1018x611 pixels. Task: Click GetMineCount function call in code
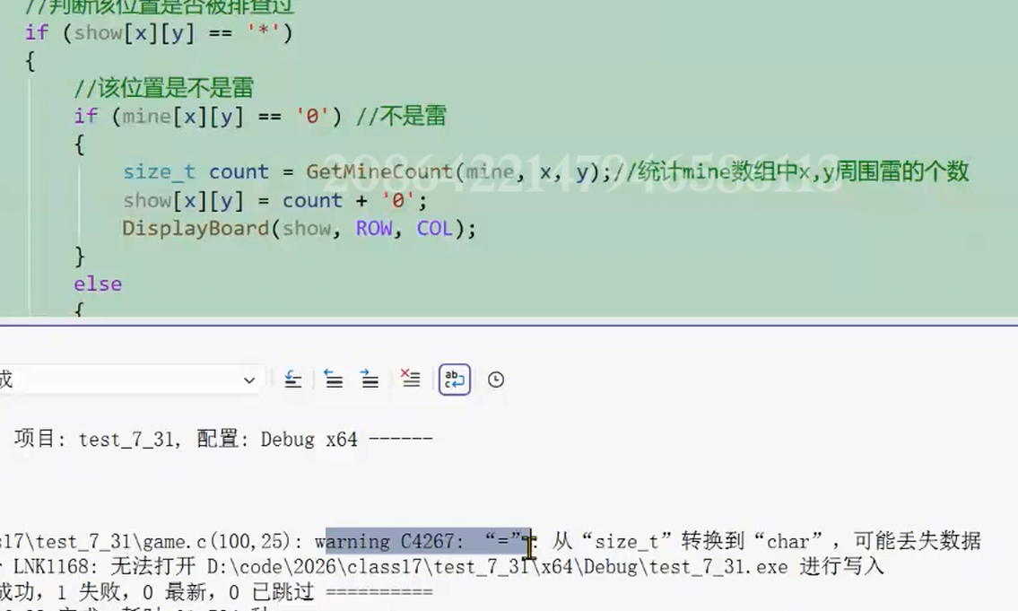379,171
